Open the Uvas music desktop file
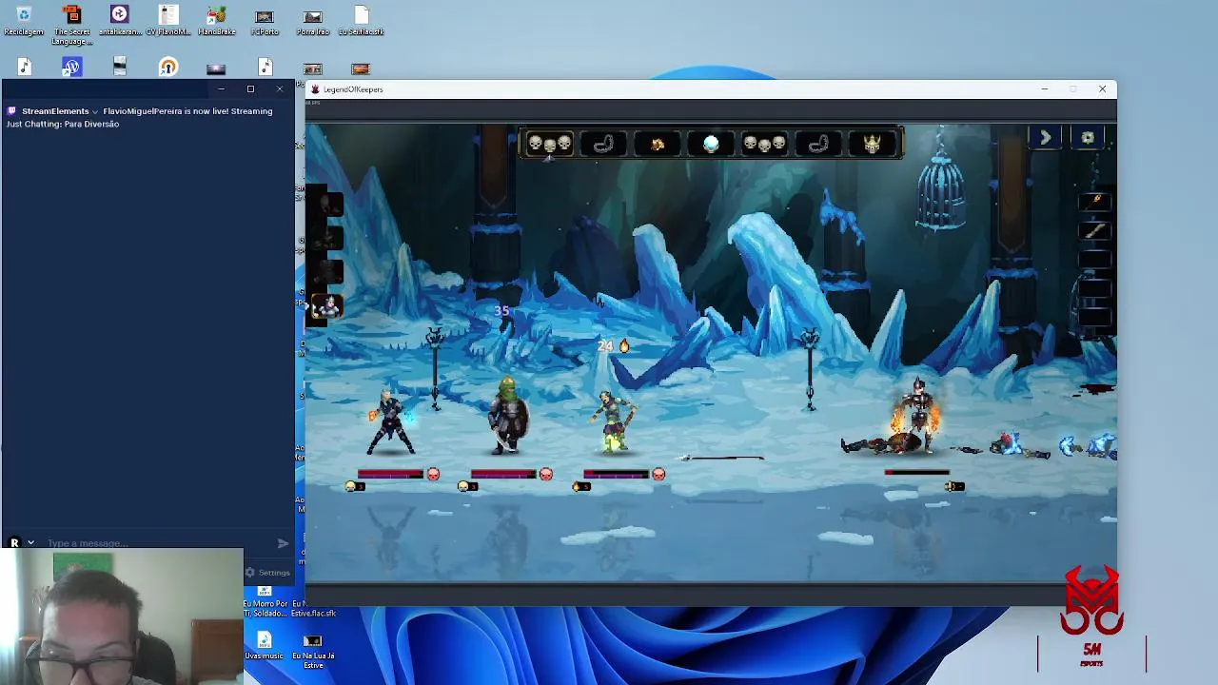The image size is (1218, 685). 264,646
